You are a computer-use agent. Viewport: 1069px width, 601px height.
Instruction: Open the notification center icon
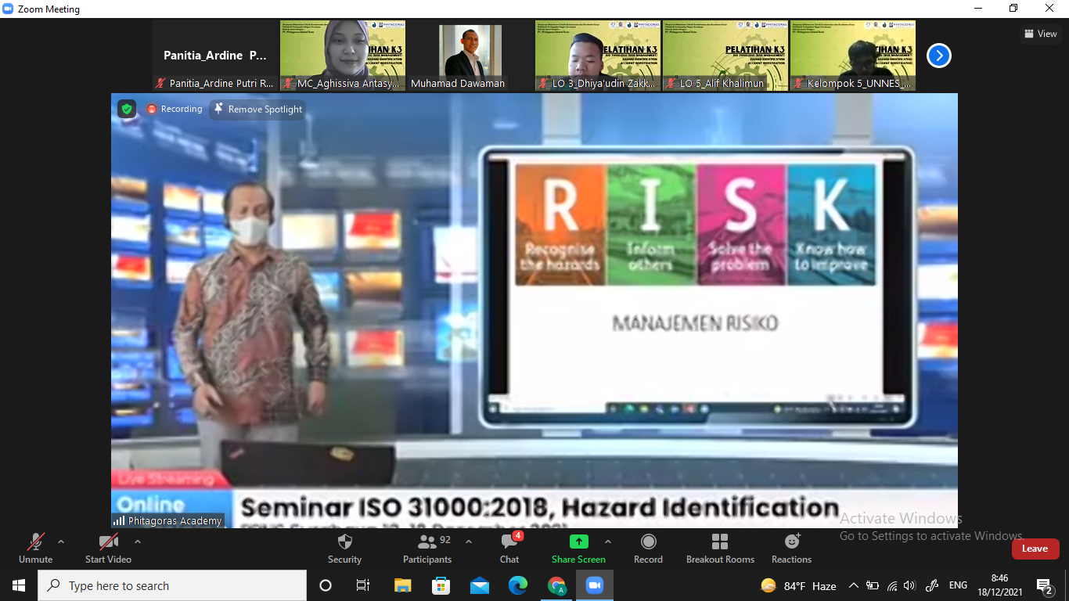[1045, 585]
